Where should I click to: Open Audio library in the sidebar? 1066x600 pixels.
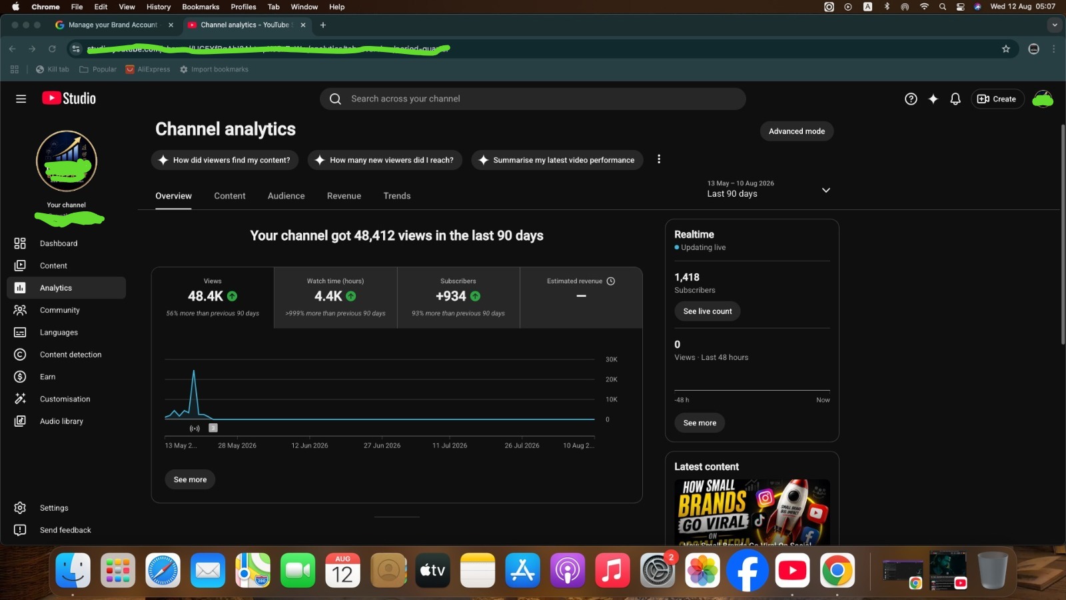pos(66,421)
